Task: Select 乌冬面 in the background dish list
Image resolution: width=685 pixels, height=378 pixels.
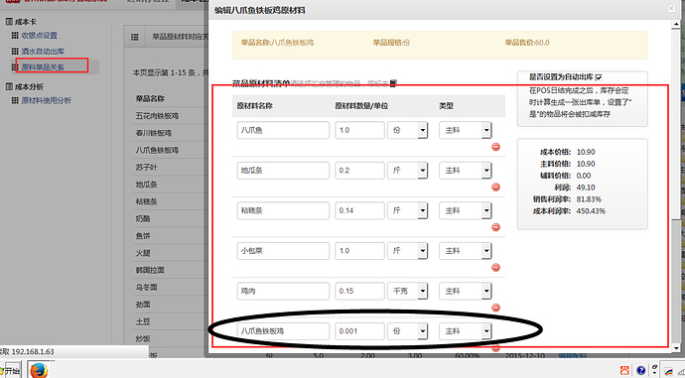Action: click(x=146, y=287)
